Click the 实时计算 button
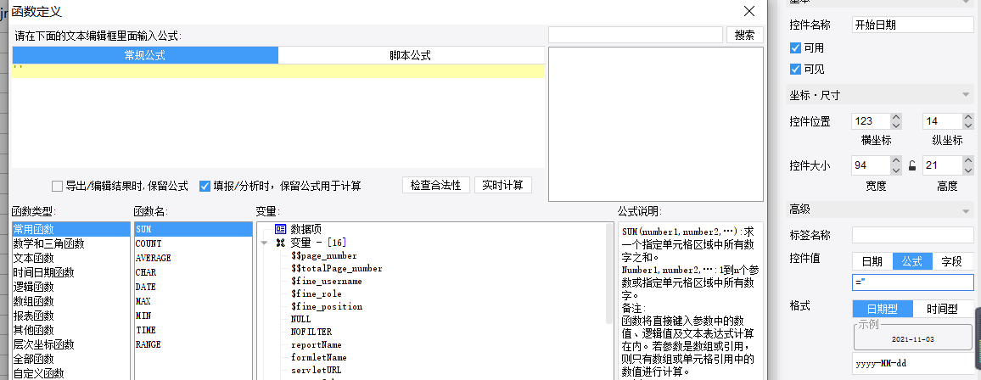This screenshot has width=981, height=380. pyautogui.click(x=503, y=185)
